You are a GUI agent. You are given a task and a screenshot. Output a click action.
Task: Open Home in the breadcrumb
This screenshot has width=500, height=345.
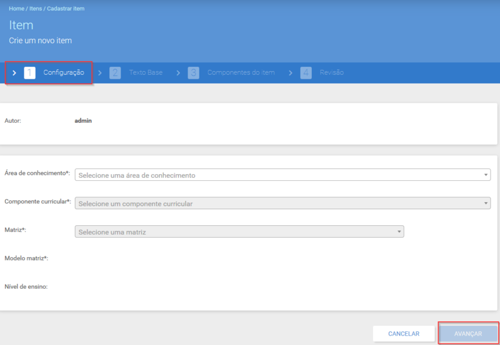tap(17, 9)
